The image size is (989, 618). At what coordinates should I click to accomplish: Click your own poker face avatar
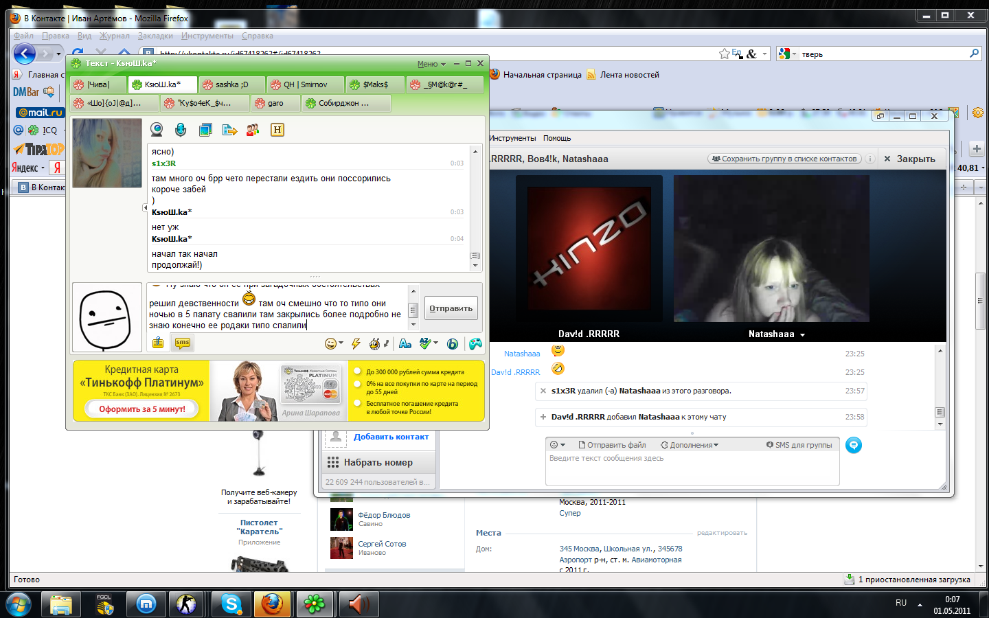[107, 319]
